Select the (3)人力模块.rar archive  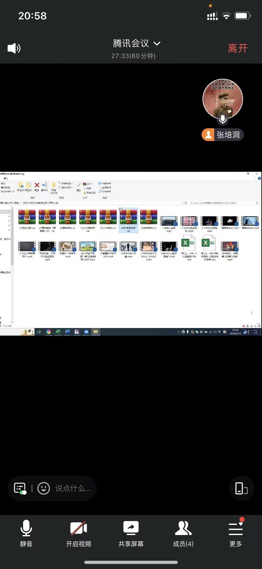(x=108, y=220)
